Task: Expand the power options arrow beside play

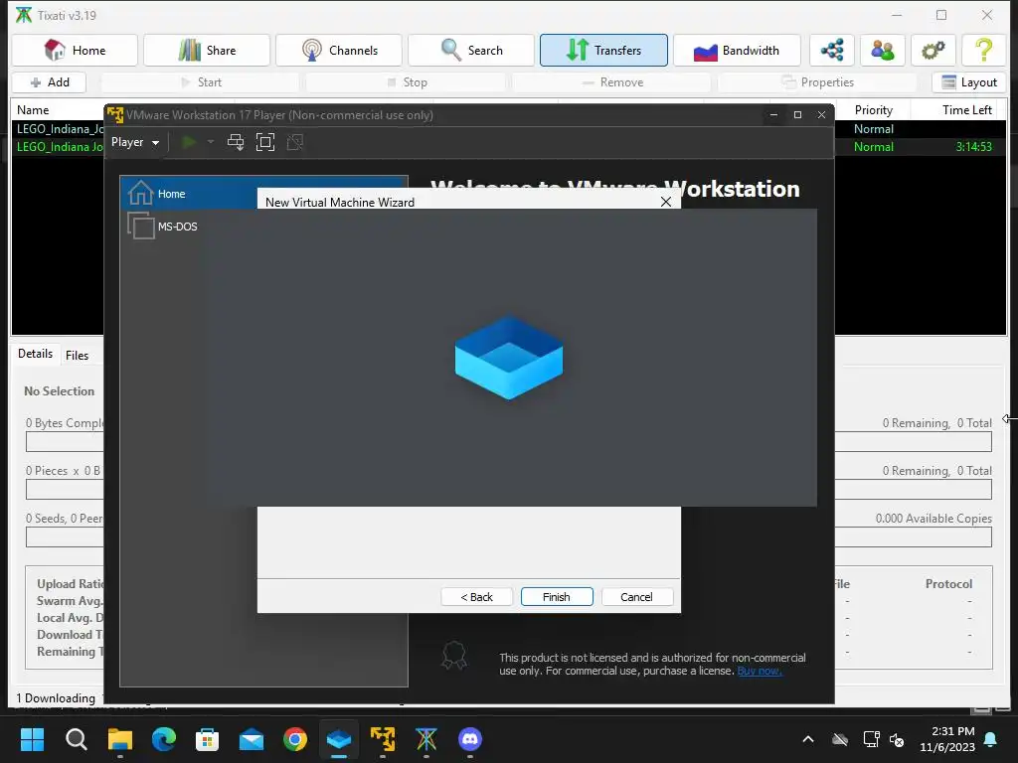Action: tap(211, 142)
